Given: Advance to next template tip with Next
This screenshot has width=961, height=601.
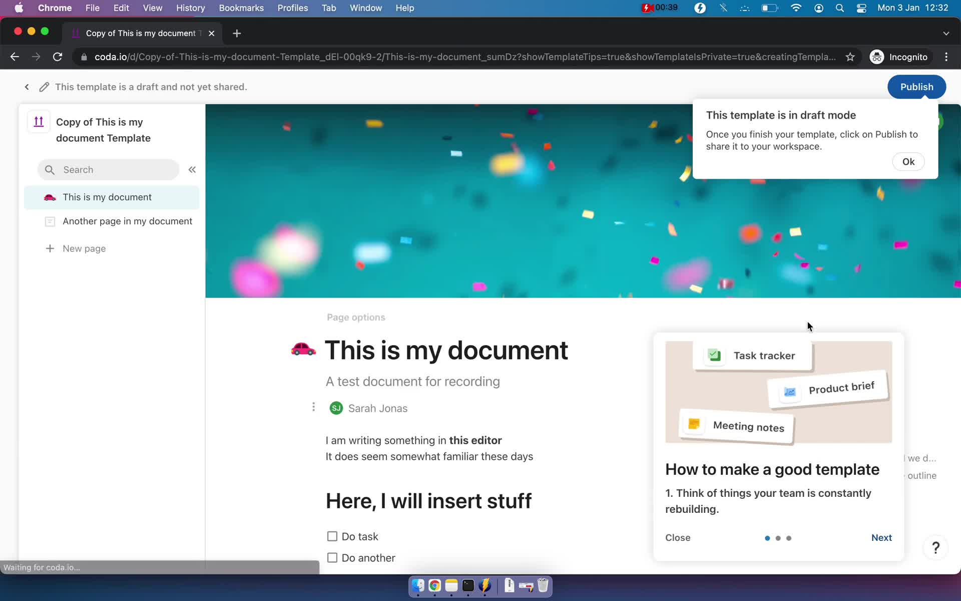Looking at the screenshot, I should [x=881, y=537].
